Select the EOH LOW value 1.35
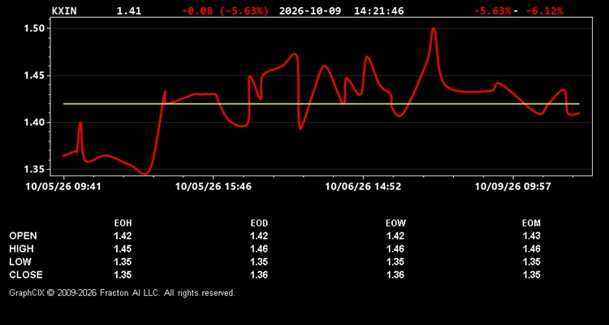This screenshot has width=609, height=325. pos(123,262)
